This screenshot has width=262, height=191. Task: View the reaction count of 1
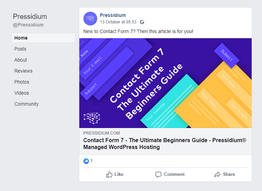[92, 161]
